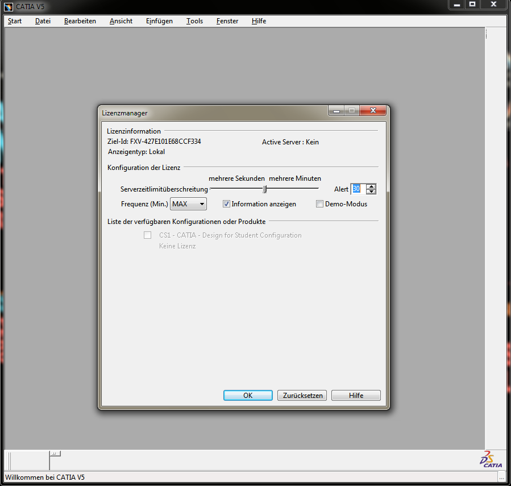
Task: Click the CATIA V5 title bar icon
Action: tap(9, 6)
